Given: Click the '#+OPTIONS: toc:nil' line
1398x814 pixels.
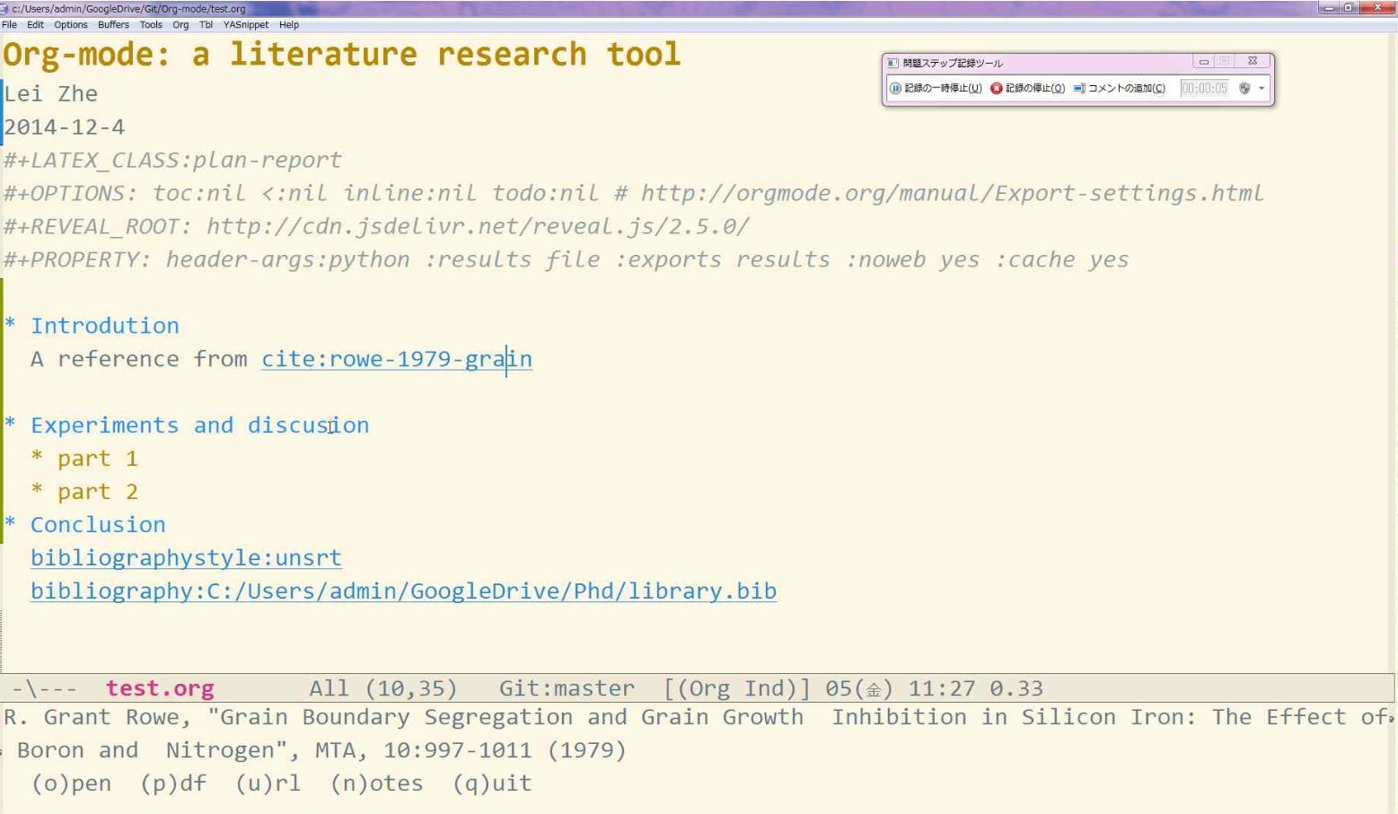Looking at the screenshot, I should [634, 193].
